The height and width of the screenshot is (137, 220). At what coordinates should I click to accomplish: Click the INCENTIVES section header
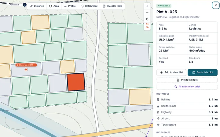[x=163, y=132]
